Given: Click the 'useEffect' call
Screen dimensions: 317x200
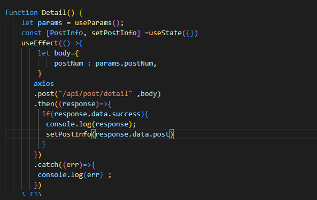Looking at the screenshot, I should [x=40, y=43].
